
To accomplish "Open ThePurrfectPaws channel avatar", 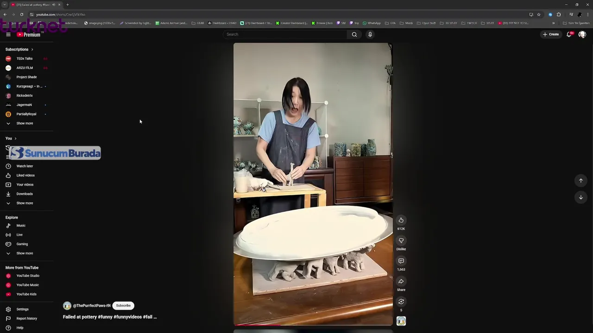I will (x=67, y=306).
